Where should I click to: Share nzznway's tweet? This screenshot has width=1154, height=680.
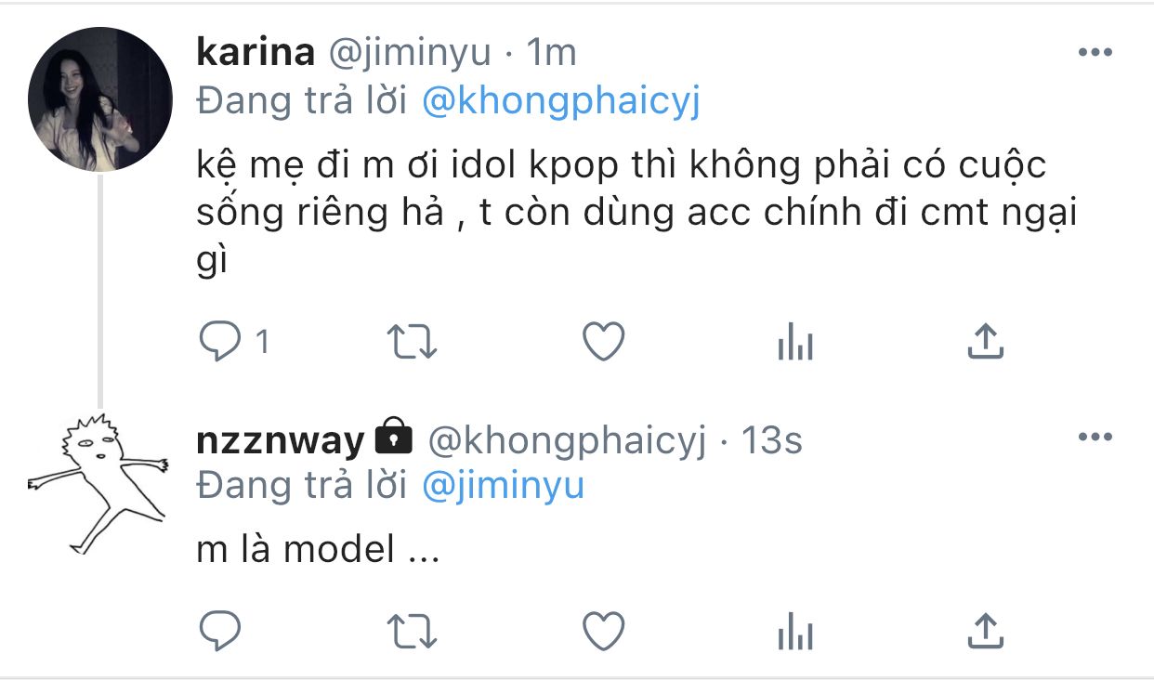pos(985,631)
